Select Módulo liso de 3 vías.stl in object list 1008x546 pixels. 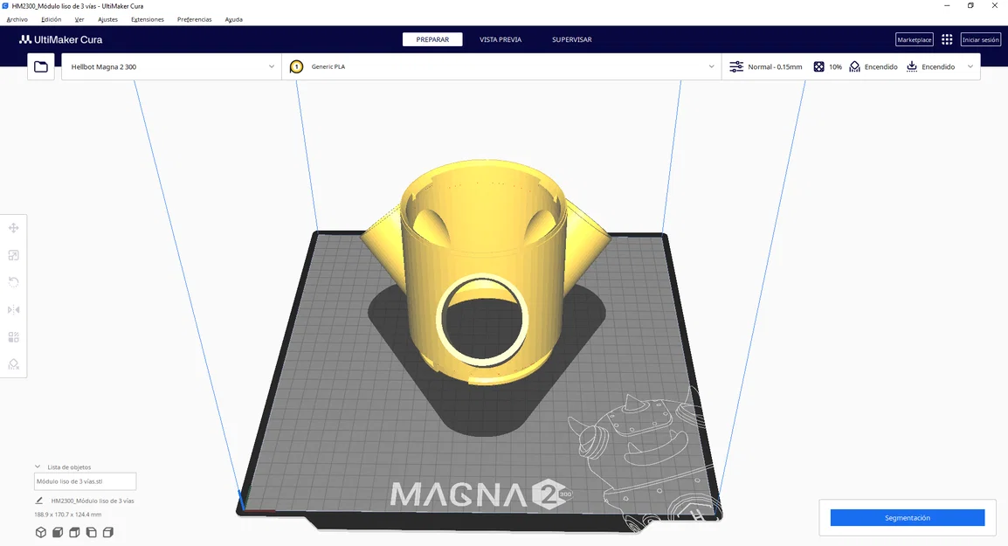click(85, 481)
